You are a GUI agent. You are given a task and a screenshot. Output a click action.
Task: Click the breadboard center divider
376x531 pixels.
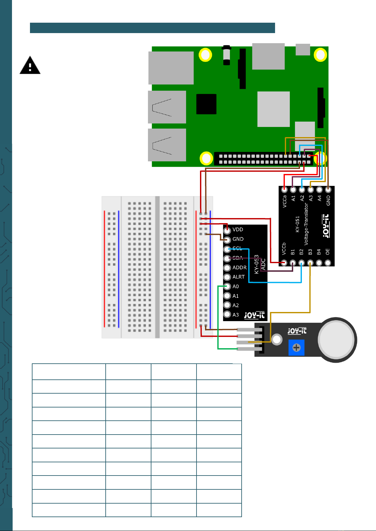tap(157, 267)
